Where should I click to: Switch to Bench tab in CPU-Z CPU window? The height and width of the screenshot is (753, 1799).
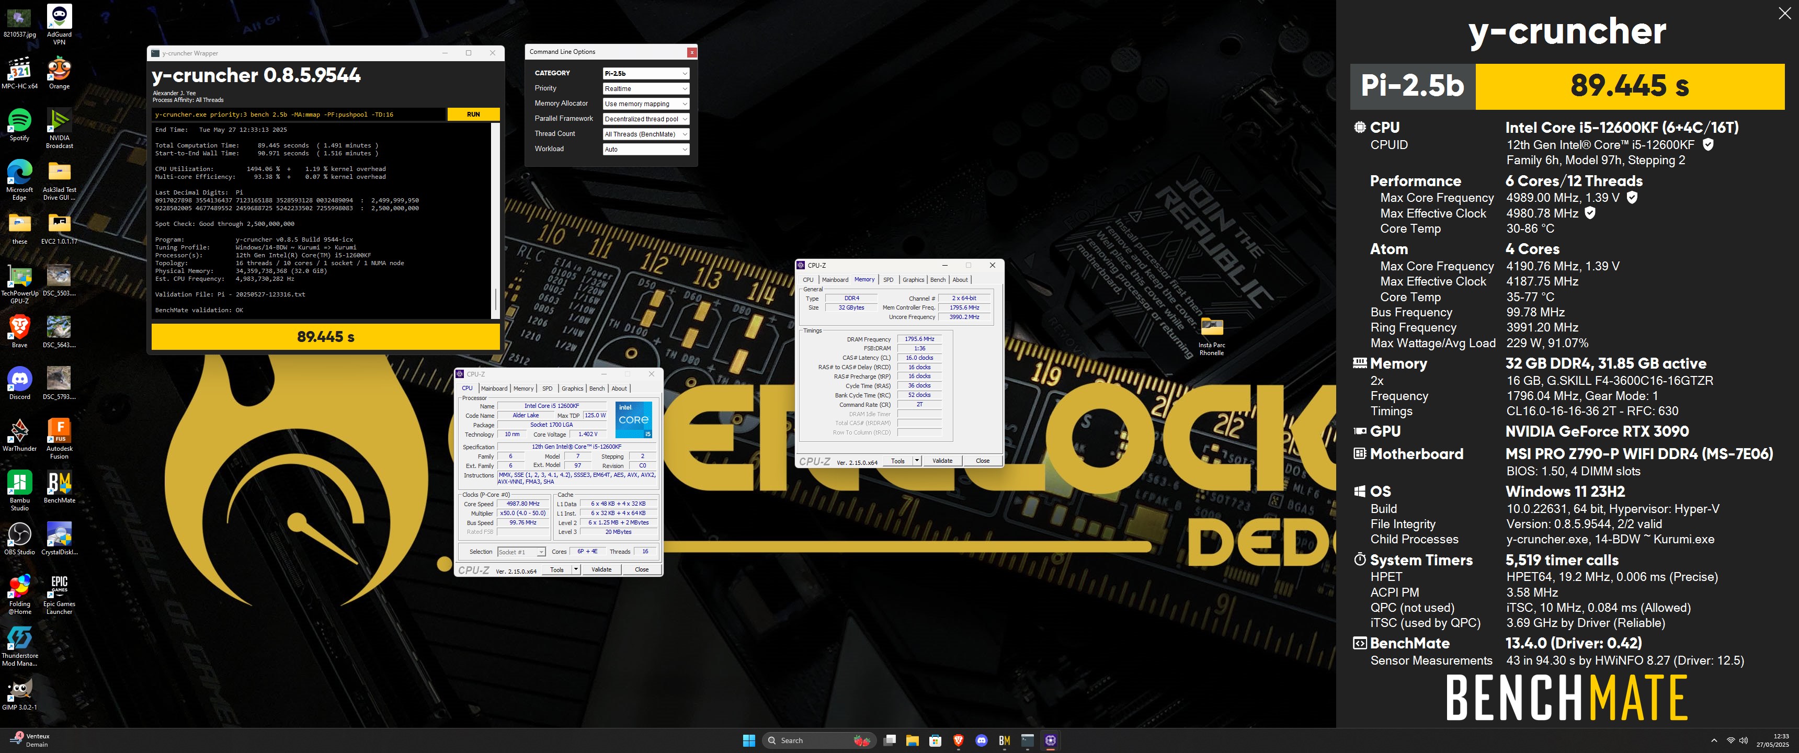click(597, 389)
